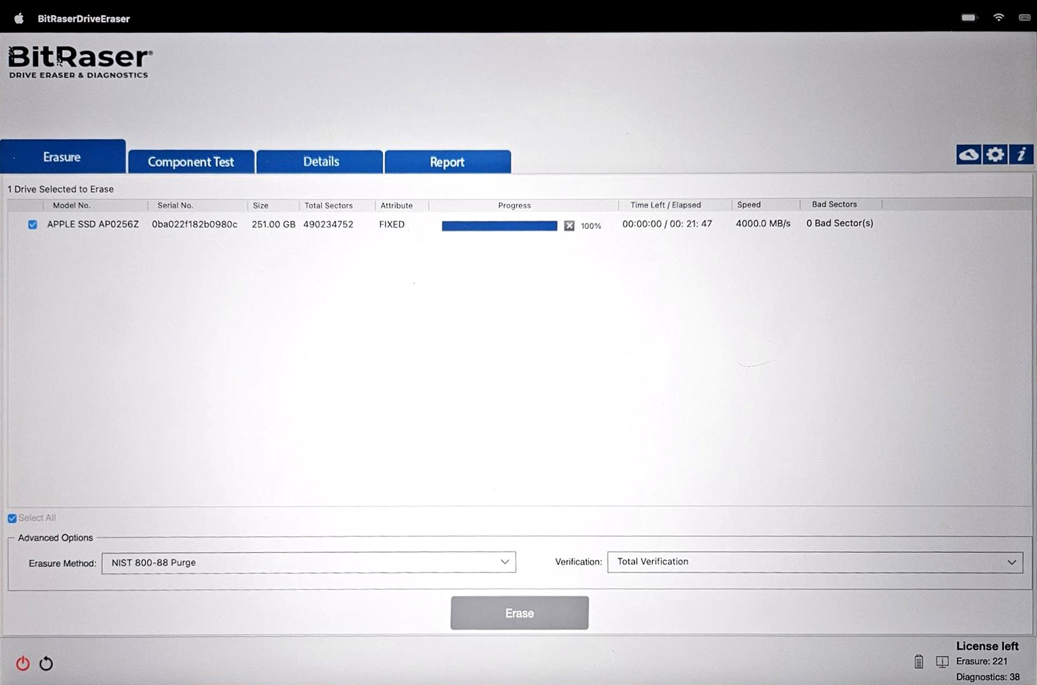Click the erasure progress bar
This screenshot has width=1037, height=685.
[x=499, y=226]
